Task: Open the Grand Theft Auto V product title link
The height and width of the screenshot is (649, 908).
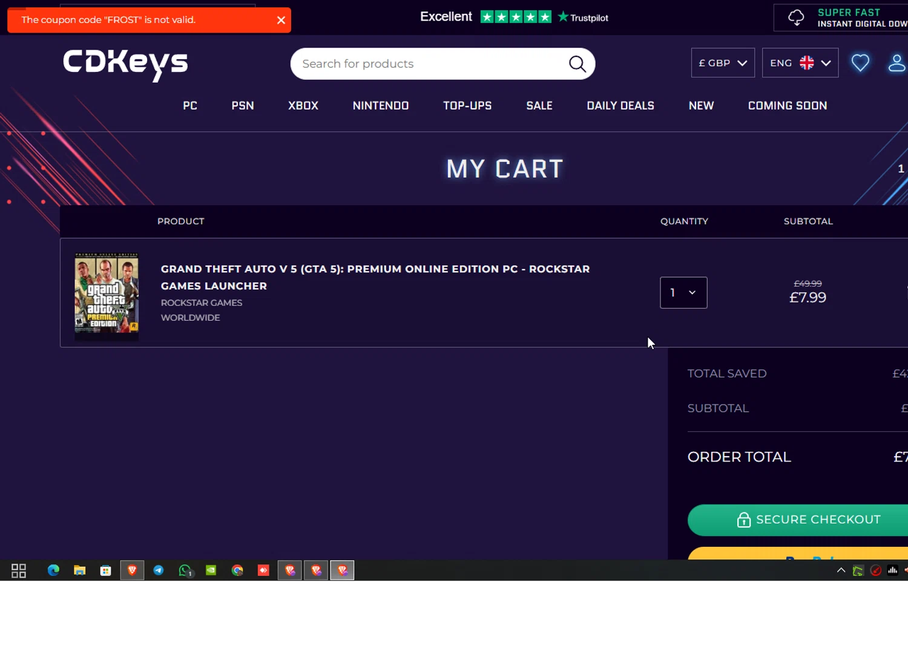Action: [x=375, y=277]
